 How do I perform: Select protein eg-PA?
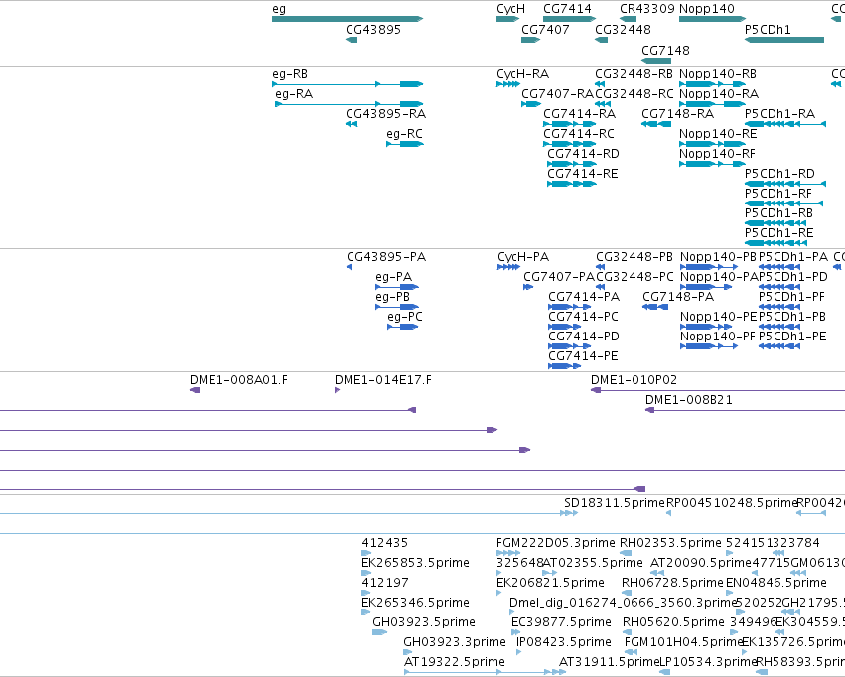pos(397,287)
